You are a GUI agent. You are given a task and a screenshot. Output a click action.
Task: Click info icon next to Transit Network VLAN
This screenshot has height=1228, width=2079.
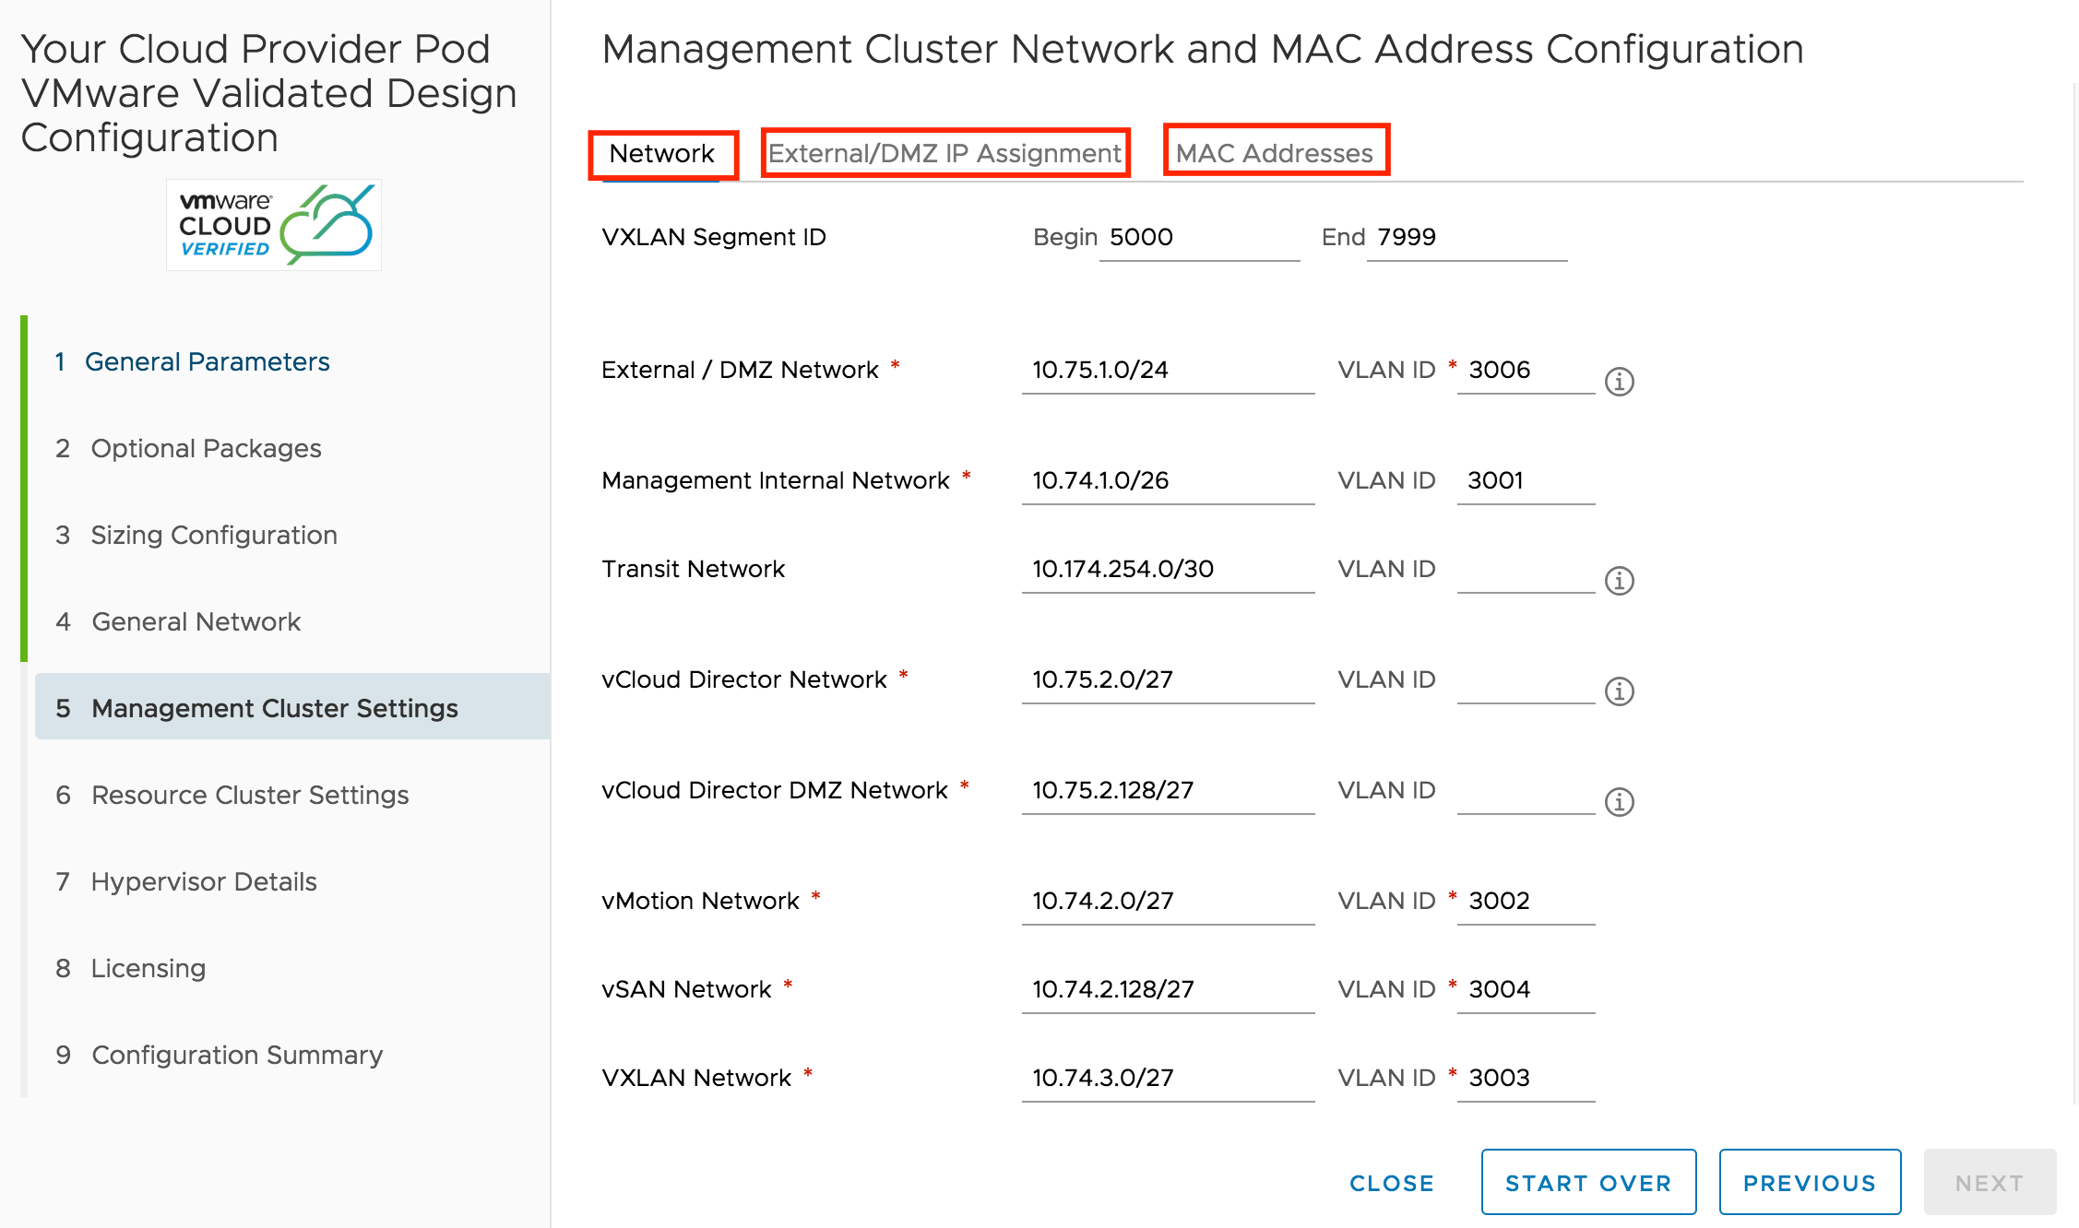(1619, 580)
